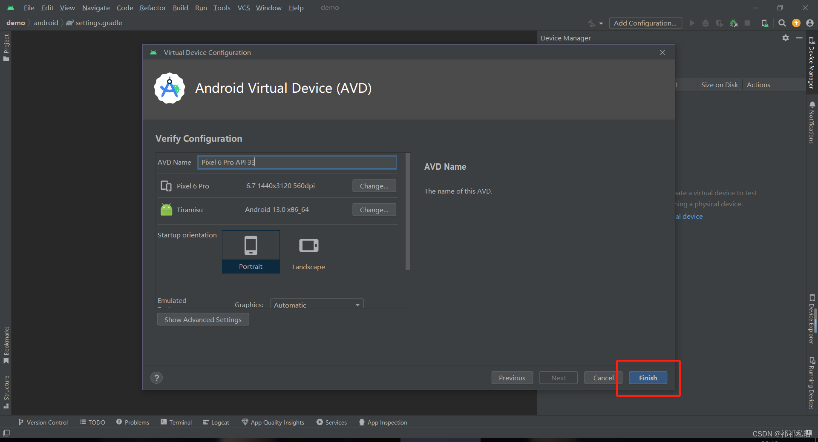Select Portrait startup orientation
The height and width of the screenshot is (442, 818).
[251, 252]
